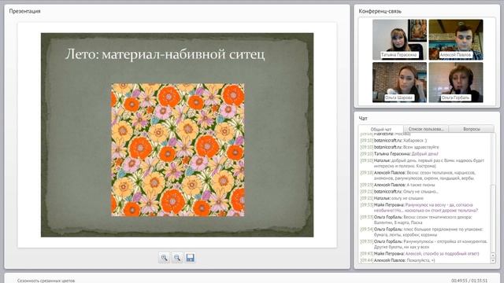The image size is (504, 283).
Task: Switch to Список пользователей tab
Action: click(x=426, y=129)
